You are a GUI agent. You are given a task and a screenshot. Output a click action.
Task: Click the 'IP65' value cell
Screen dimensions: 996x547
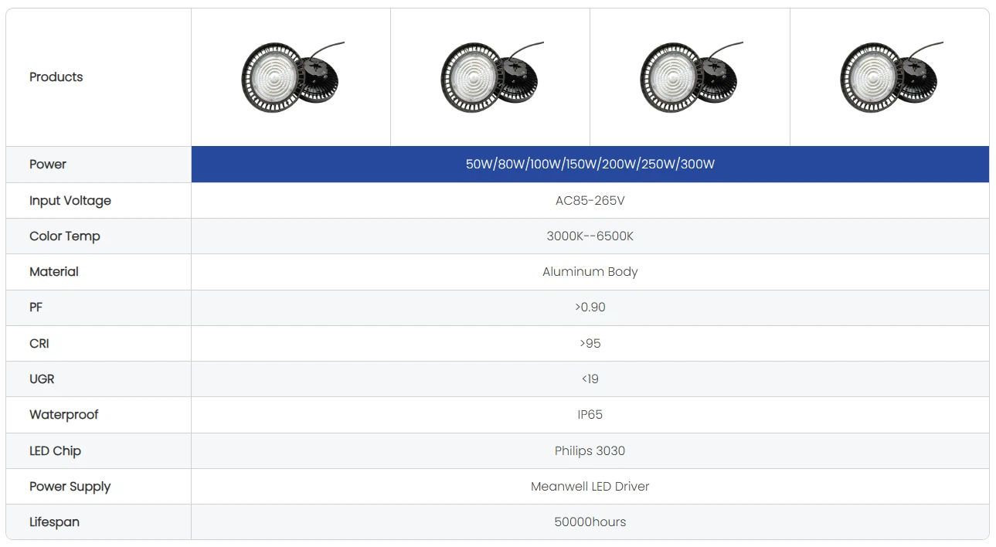[x=590, y=415]
